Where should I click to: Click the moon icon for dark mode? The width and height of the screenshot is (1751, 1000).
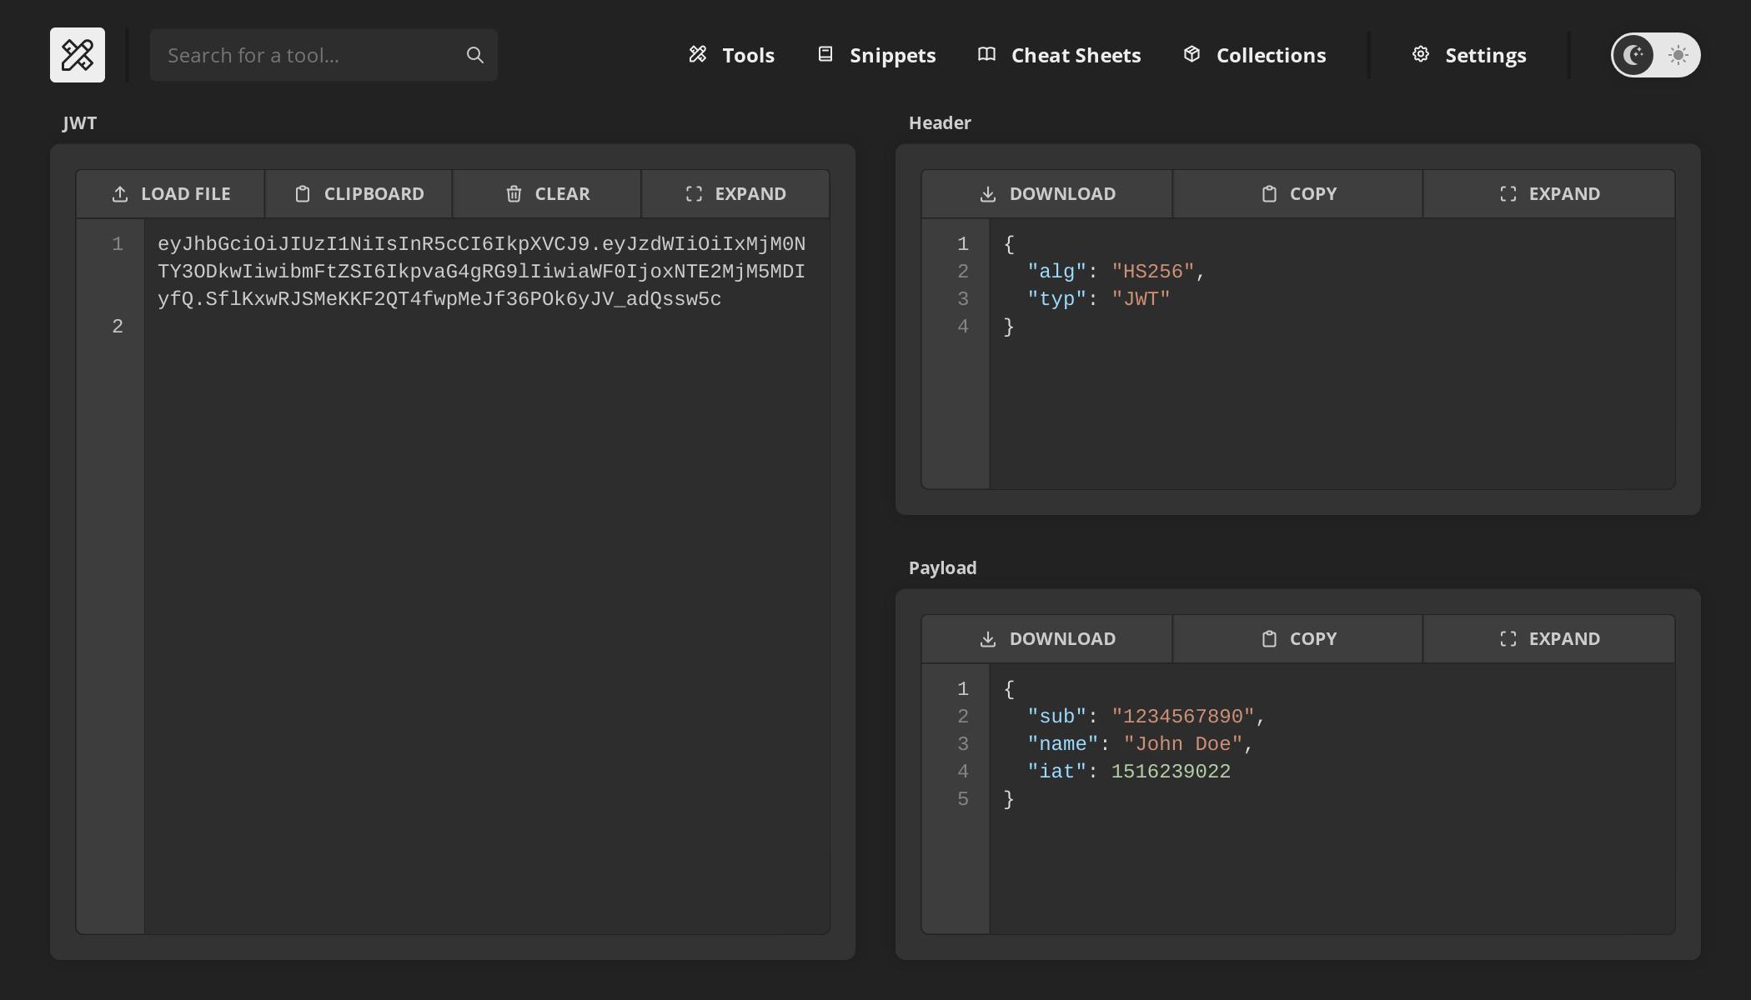(x=1633, y=55)
